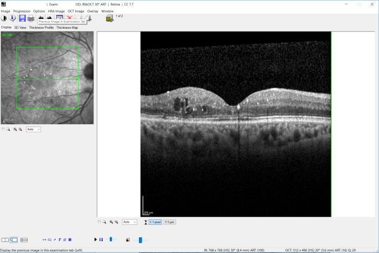Click the red X delete icon
Image resolution: width=379 pixels, height=253 pixels.
[x=69, y=18]
